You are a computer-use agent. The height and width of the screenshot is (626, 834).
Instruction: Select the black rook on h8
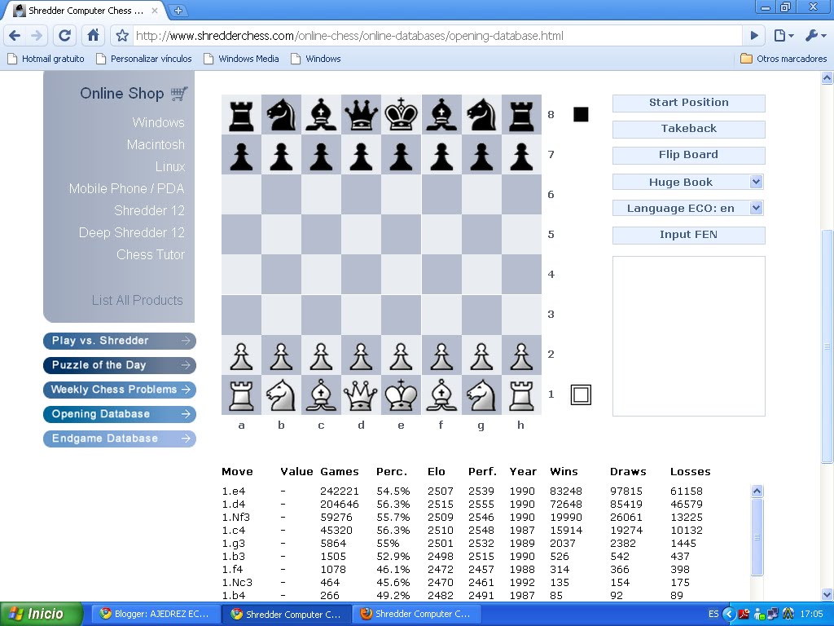pyautogui.click(x=521, y=114)
